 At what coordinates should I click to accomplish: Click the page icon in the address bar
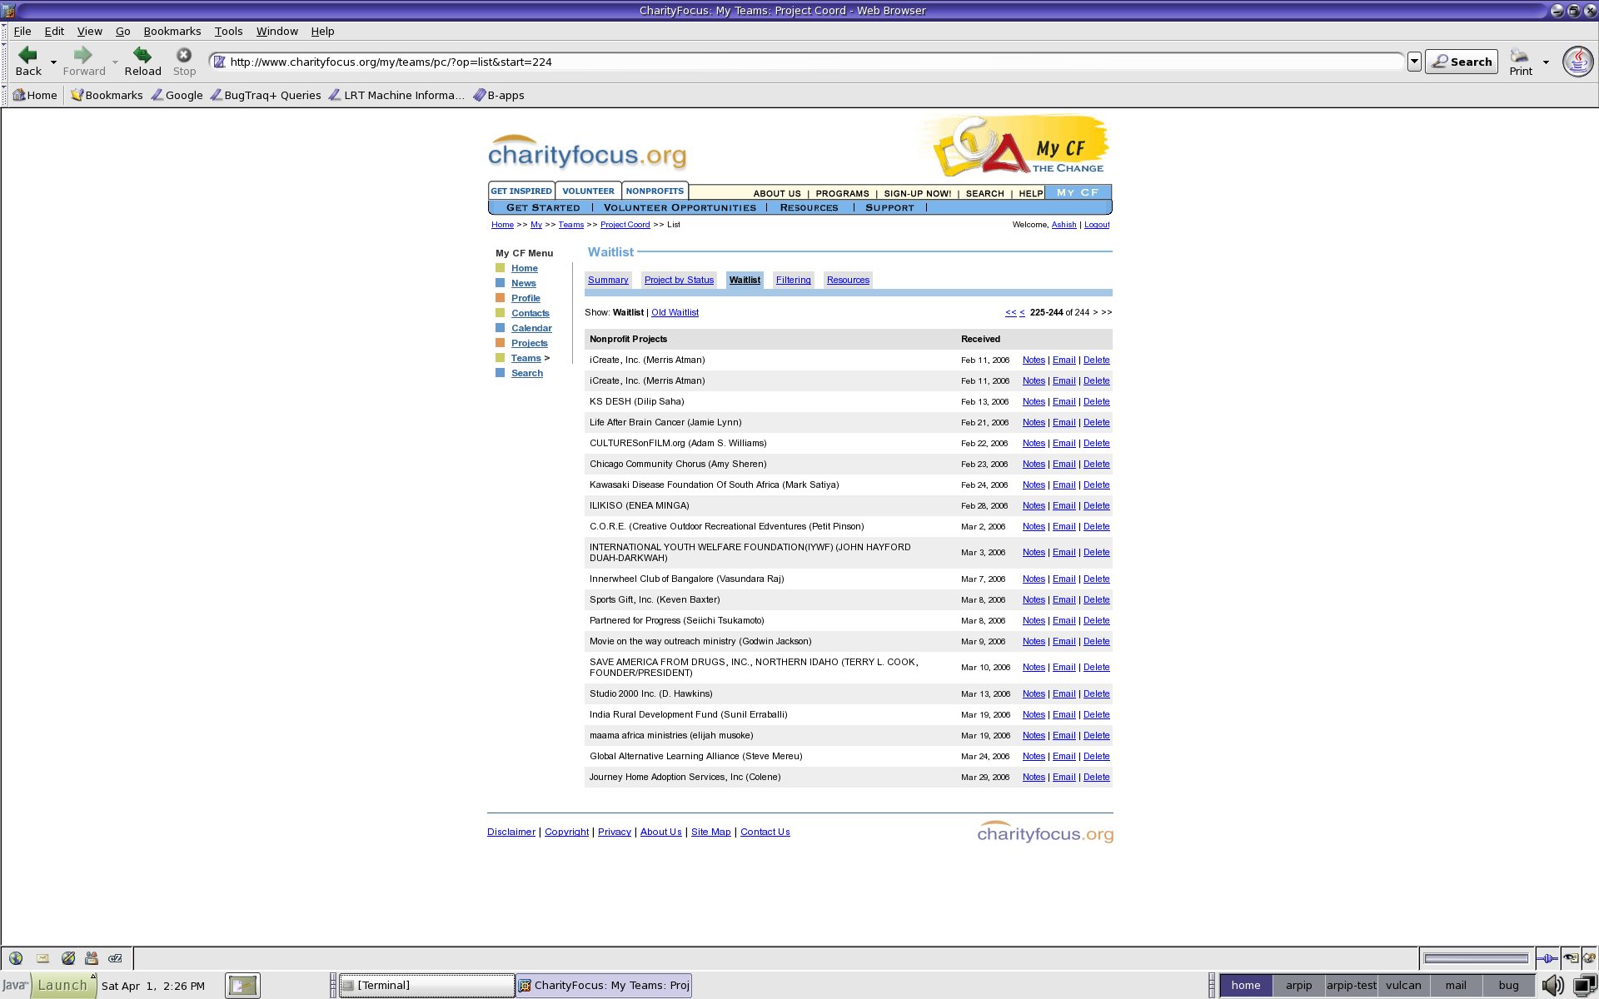pyautogui.click(x=220, y=62)
